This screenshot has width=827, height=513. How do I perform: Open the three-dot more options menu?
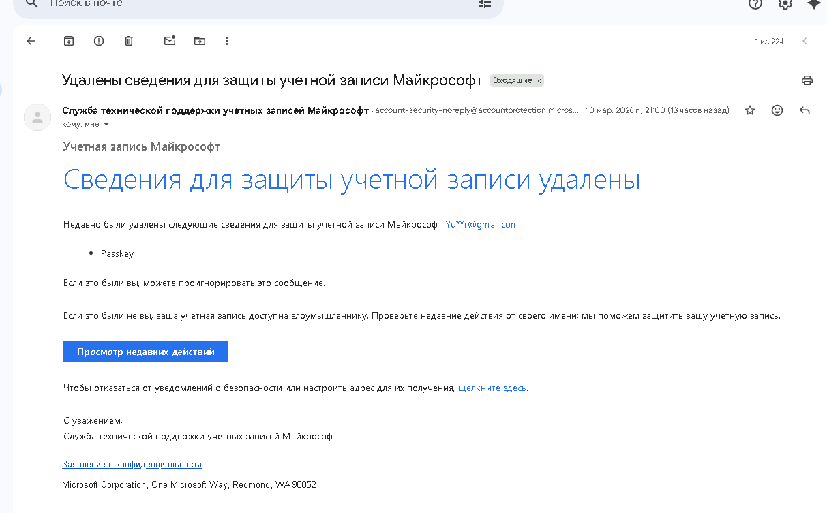click(x=227, y=41)
